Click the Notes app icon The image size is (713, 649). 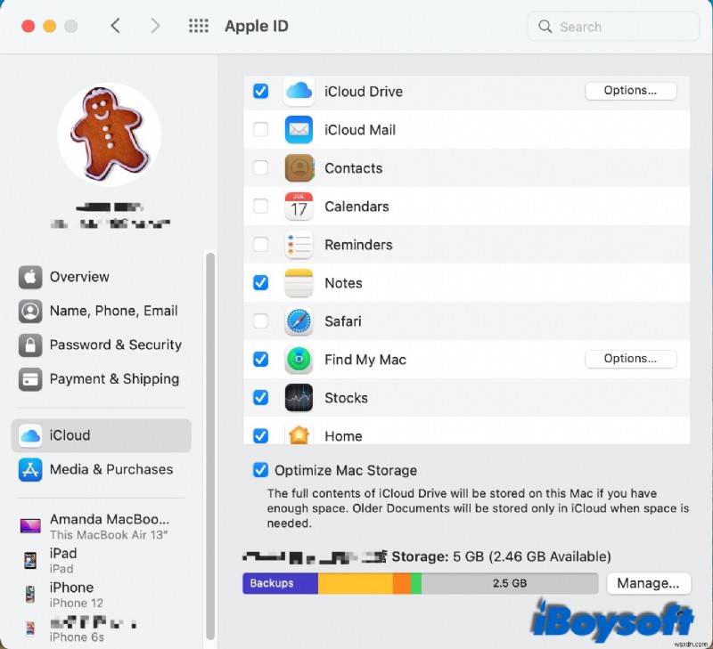pyautogui.click(x=299, y=283)
